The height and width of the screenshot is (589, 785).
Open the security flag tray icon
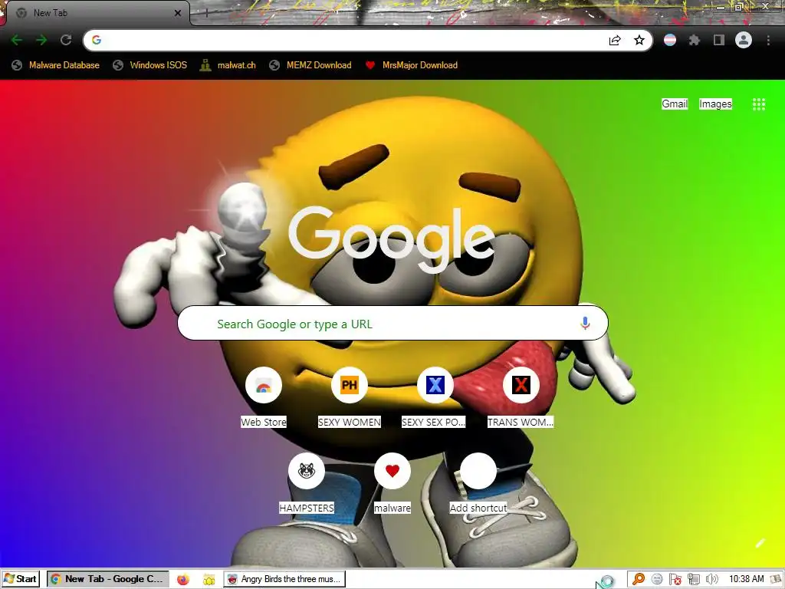tap(675, 580)
